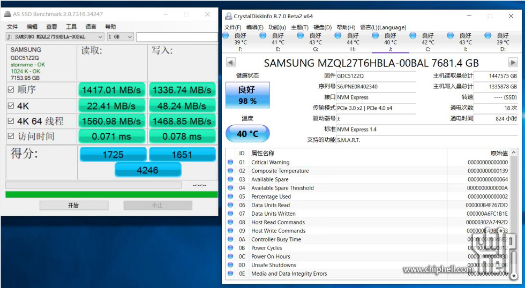Go to previous disk with left arrow
Screen dimensions: 525x288
(x=231, y=62)
